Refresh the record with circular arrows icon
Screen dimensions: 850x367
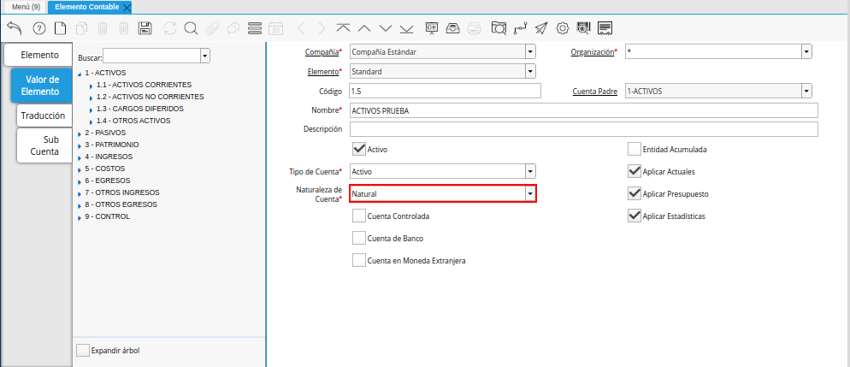170,28
